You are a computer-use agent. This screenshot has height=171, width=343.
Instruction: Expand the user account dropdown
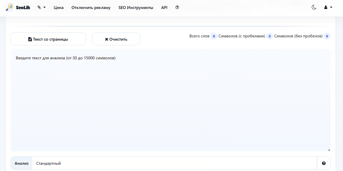coord(328,7)
